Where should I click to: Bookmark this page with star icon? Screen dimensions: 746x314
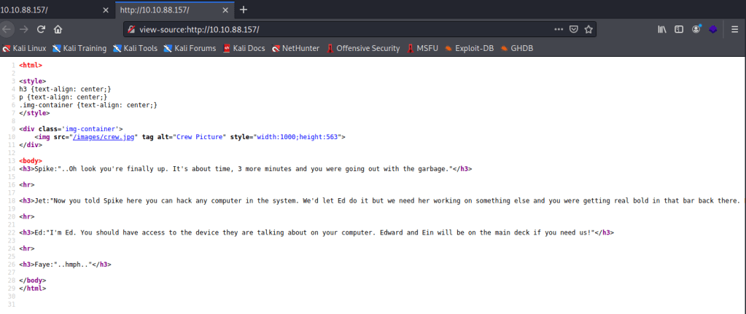(x=588, y=29)
